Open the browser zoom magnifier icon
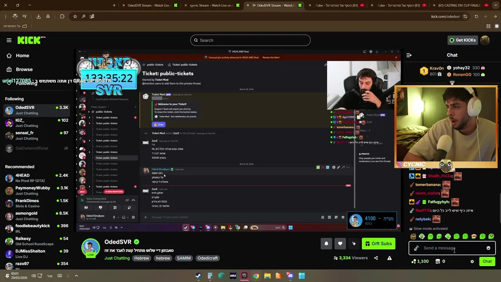 (x=83, y=16)
